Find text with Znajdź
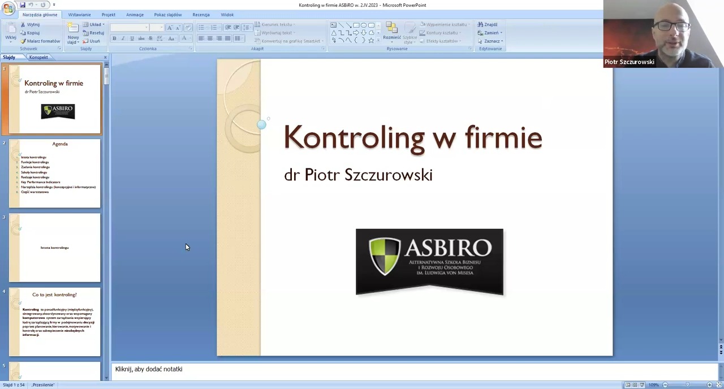Screen dimensions: 724x389 [488, 25]
